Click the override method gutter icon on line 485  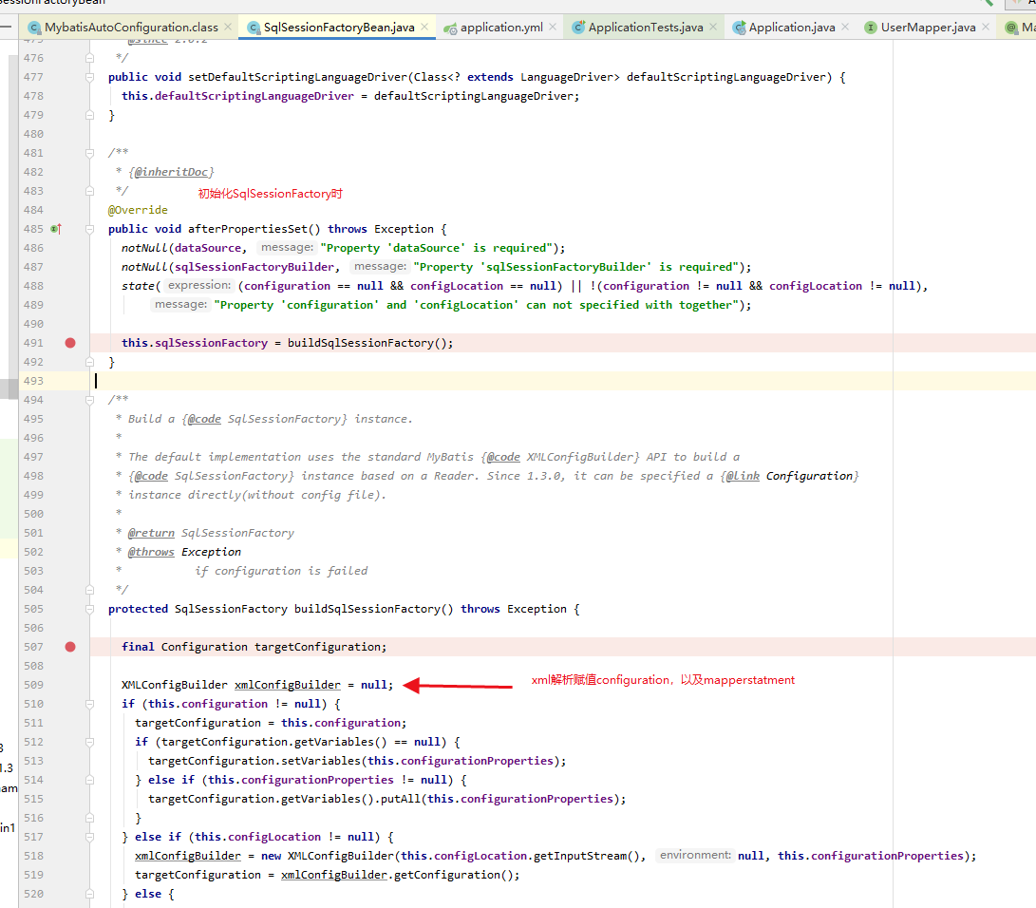click(x=55, y=229)
